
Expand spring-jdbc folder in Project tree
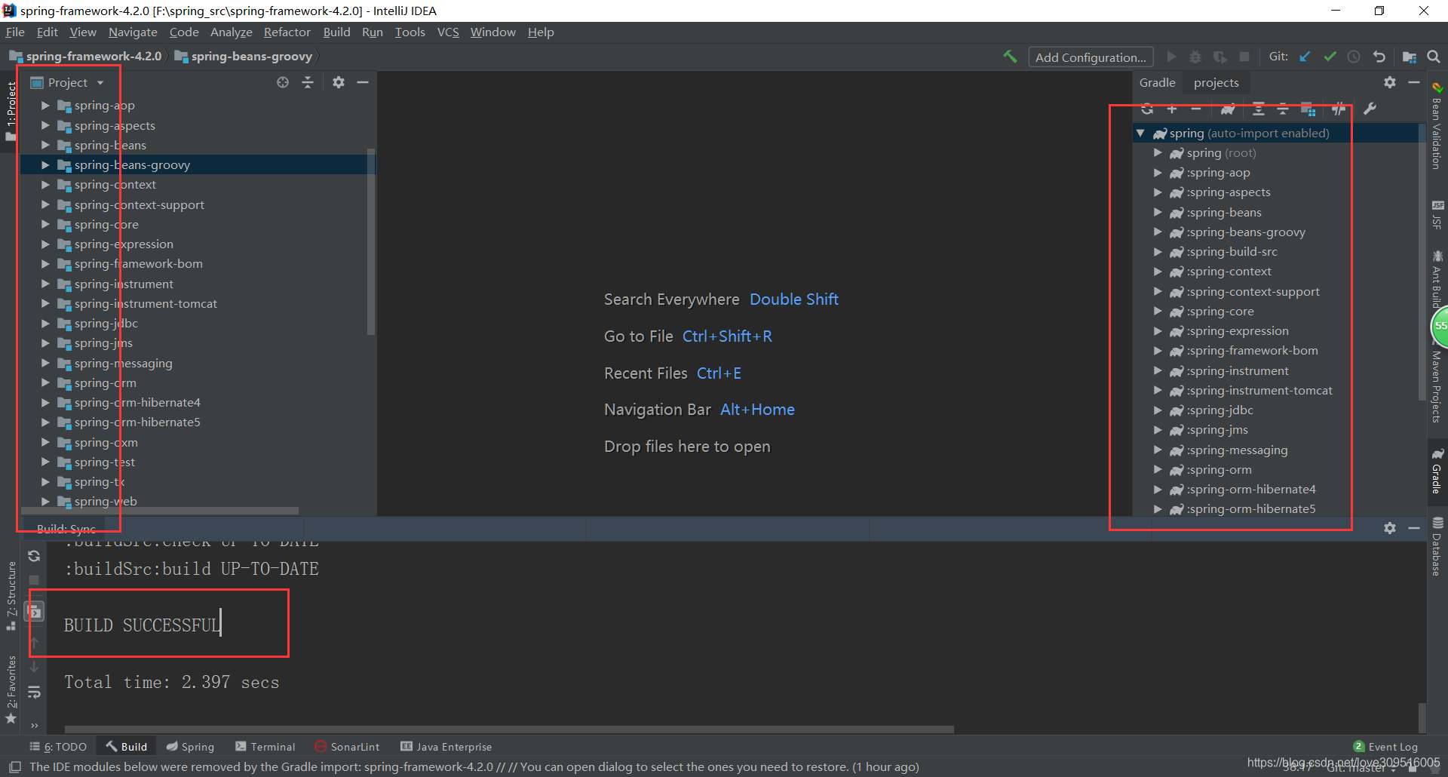45,323
